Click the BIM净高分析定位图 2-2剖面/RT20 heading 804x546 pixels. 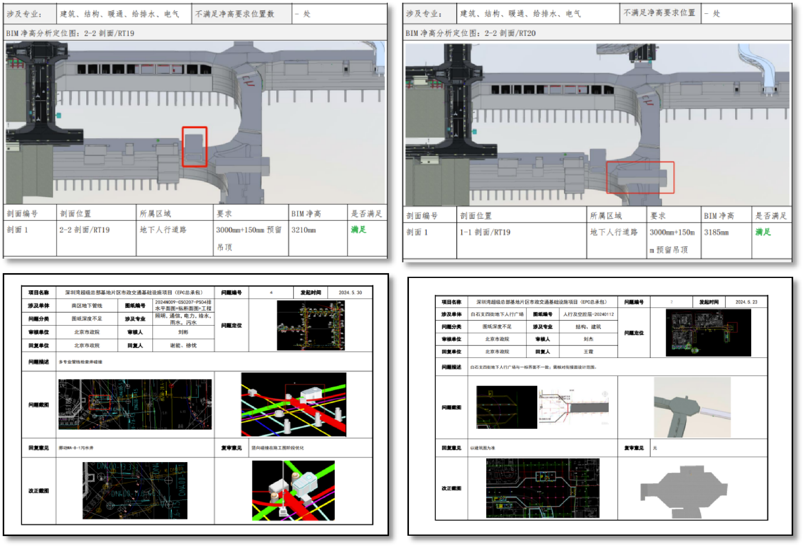pos(471,33)
